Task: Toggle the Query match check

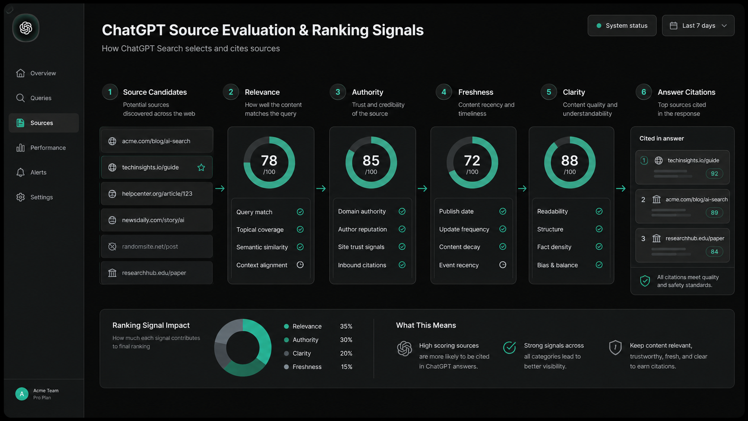Action: coord(300,212)
